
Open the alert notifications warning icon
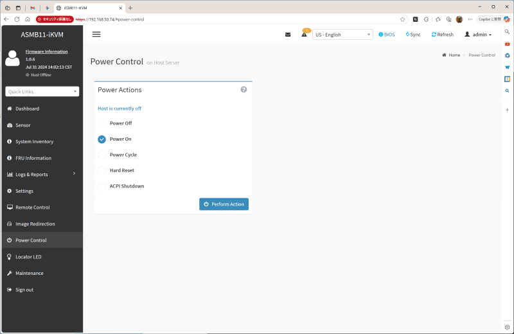(x=304, y=35)
